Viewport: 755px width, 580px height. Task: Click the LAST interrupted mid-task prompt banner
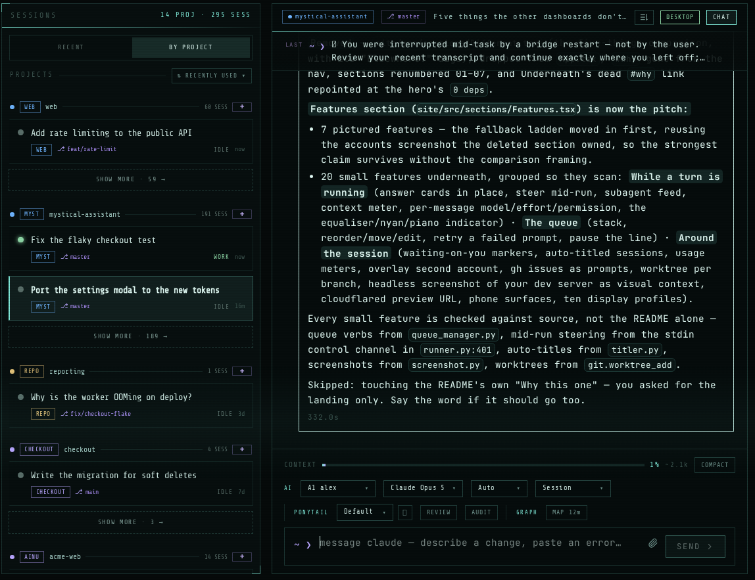point(510,51)
